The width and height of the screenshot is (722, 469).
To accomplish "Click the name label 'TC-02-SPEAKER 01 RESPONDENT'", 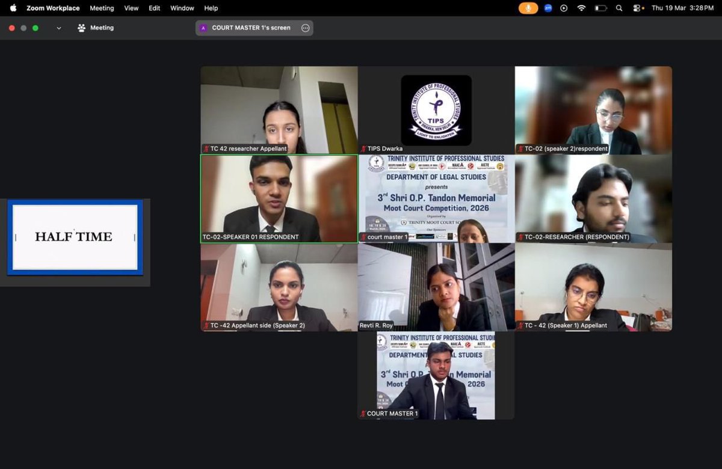I will (x=251, y=237).
